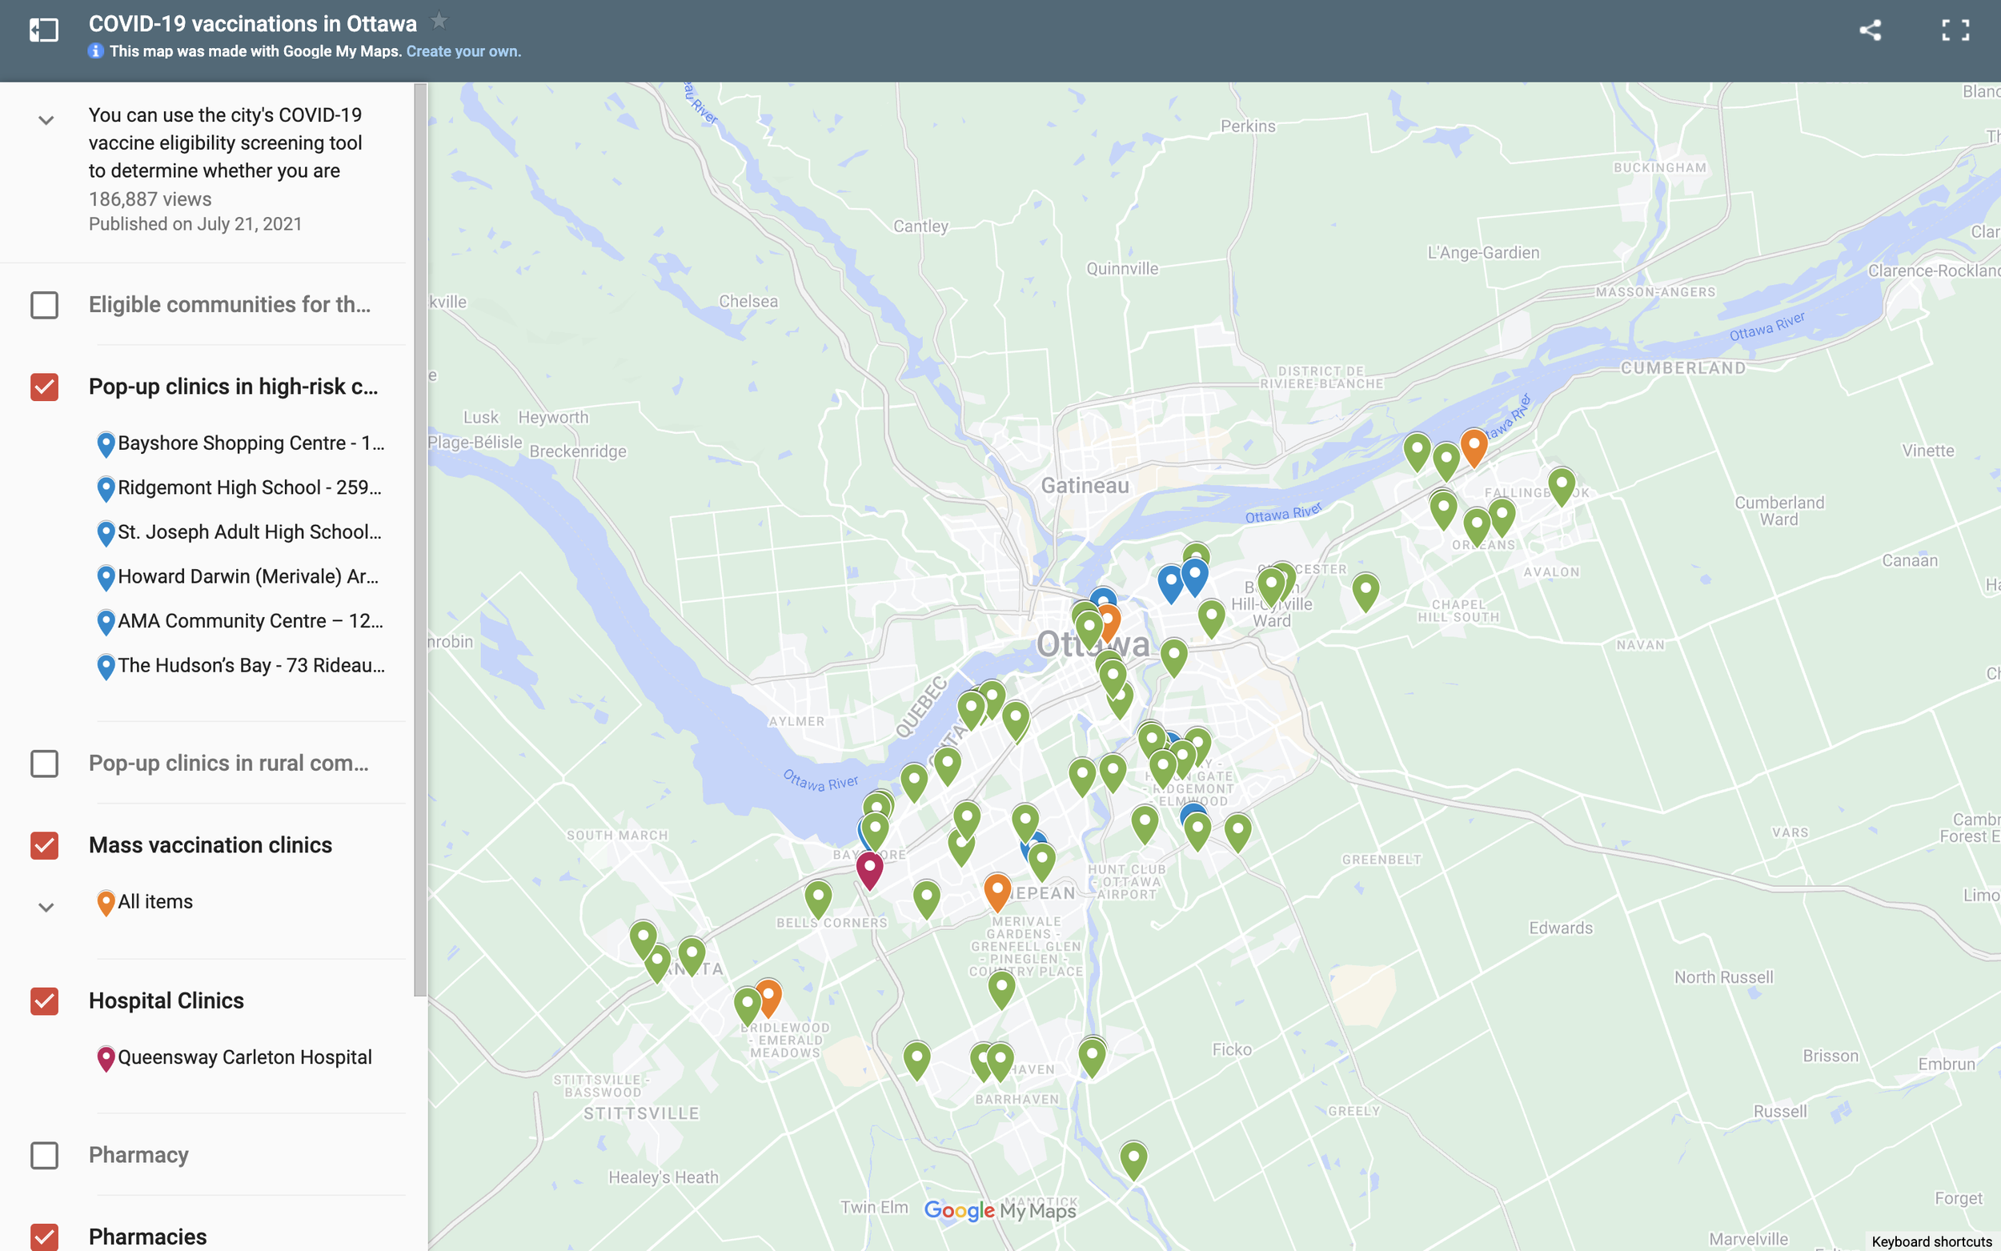Star this COVID-19 vaccinations map
The image size is (2001, 1251).
(x=439, y=22)
